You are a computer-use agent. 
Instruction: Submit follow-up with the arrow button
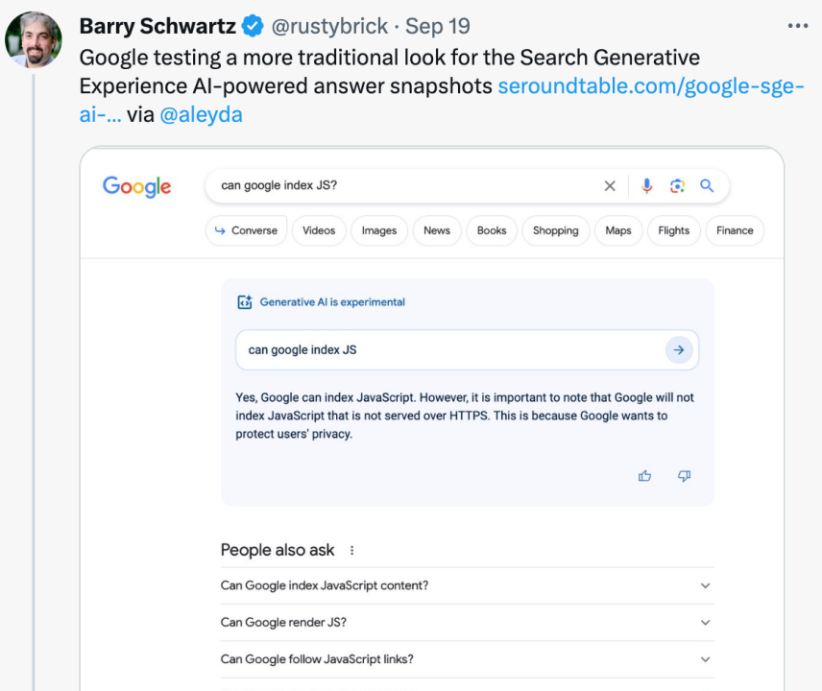coord(679,350)
